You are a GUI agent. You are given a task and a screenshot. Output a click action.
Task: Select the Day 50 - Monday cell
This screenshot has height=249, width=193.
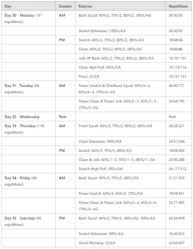(x=28, y=18)
